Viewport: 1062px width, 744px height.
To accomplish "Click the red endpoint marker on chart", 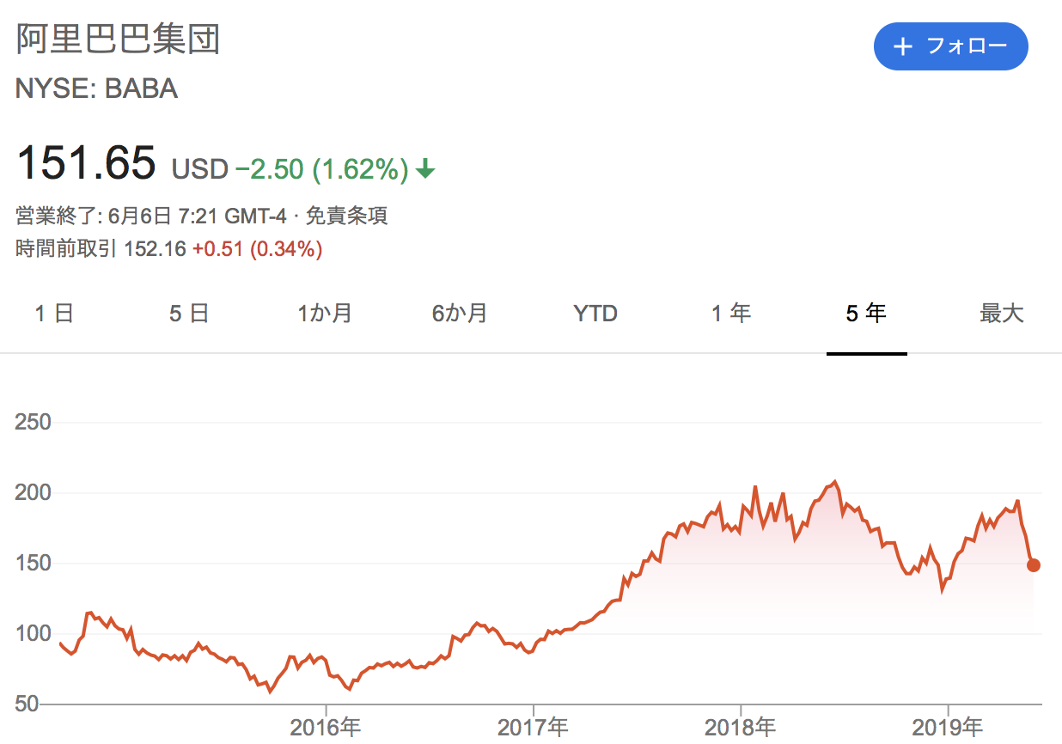I will pyautogui.click(x=1034, y=565).
